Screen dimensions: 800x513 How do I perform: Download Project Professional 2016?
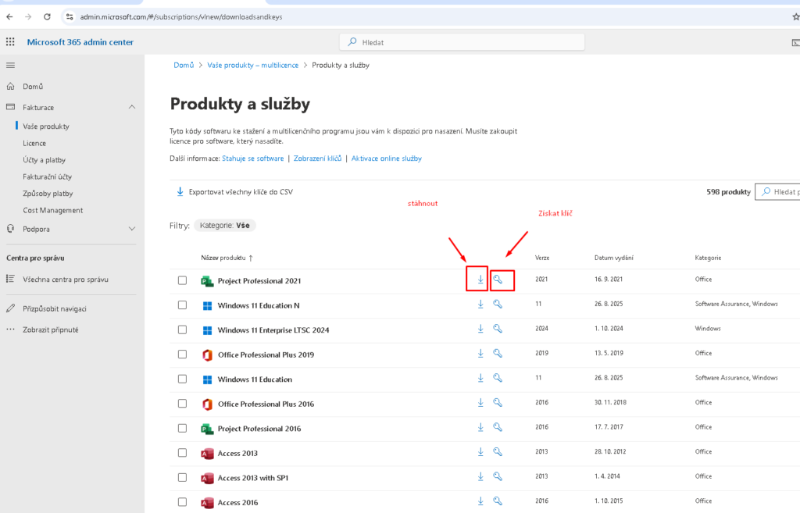(480, 427)
